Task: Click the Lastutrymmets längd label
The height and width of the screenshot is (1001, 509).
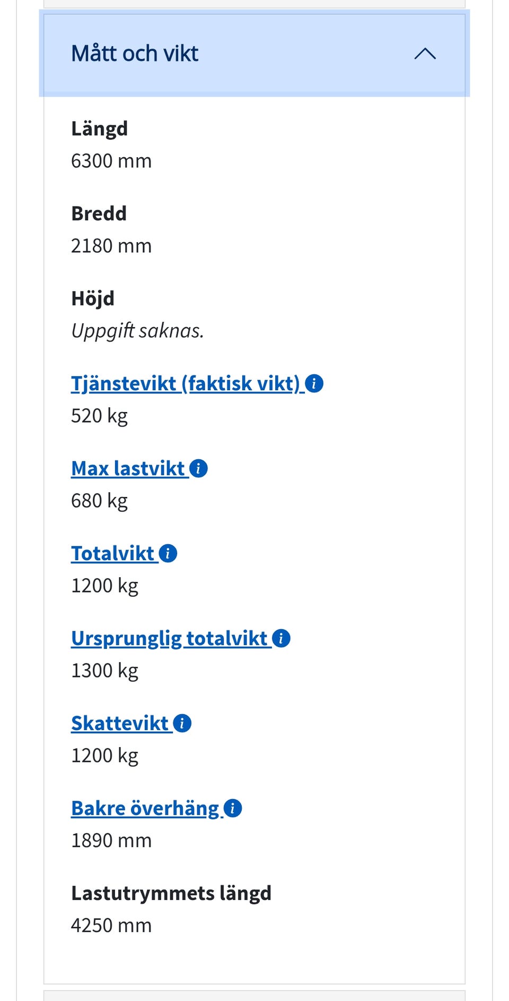Action: pos(171,893)
